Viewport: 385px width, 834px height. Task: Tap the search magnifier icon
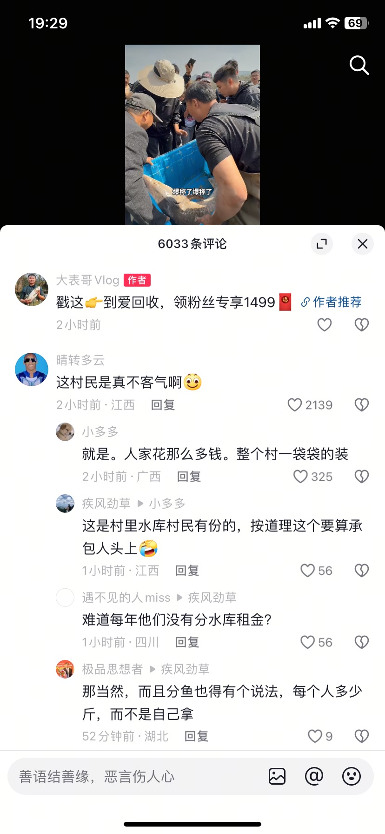tap(359, 66)
